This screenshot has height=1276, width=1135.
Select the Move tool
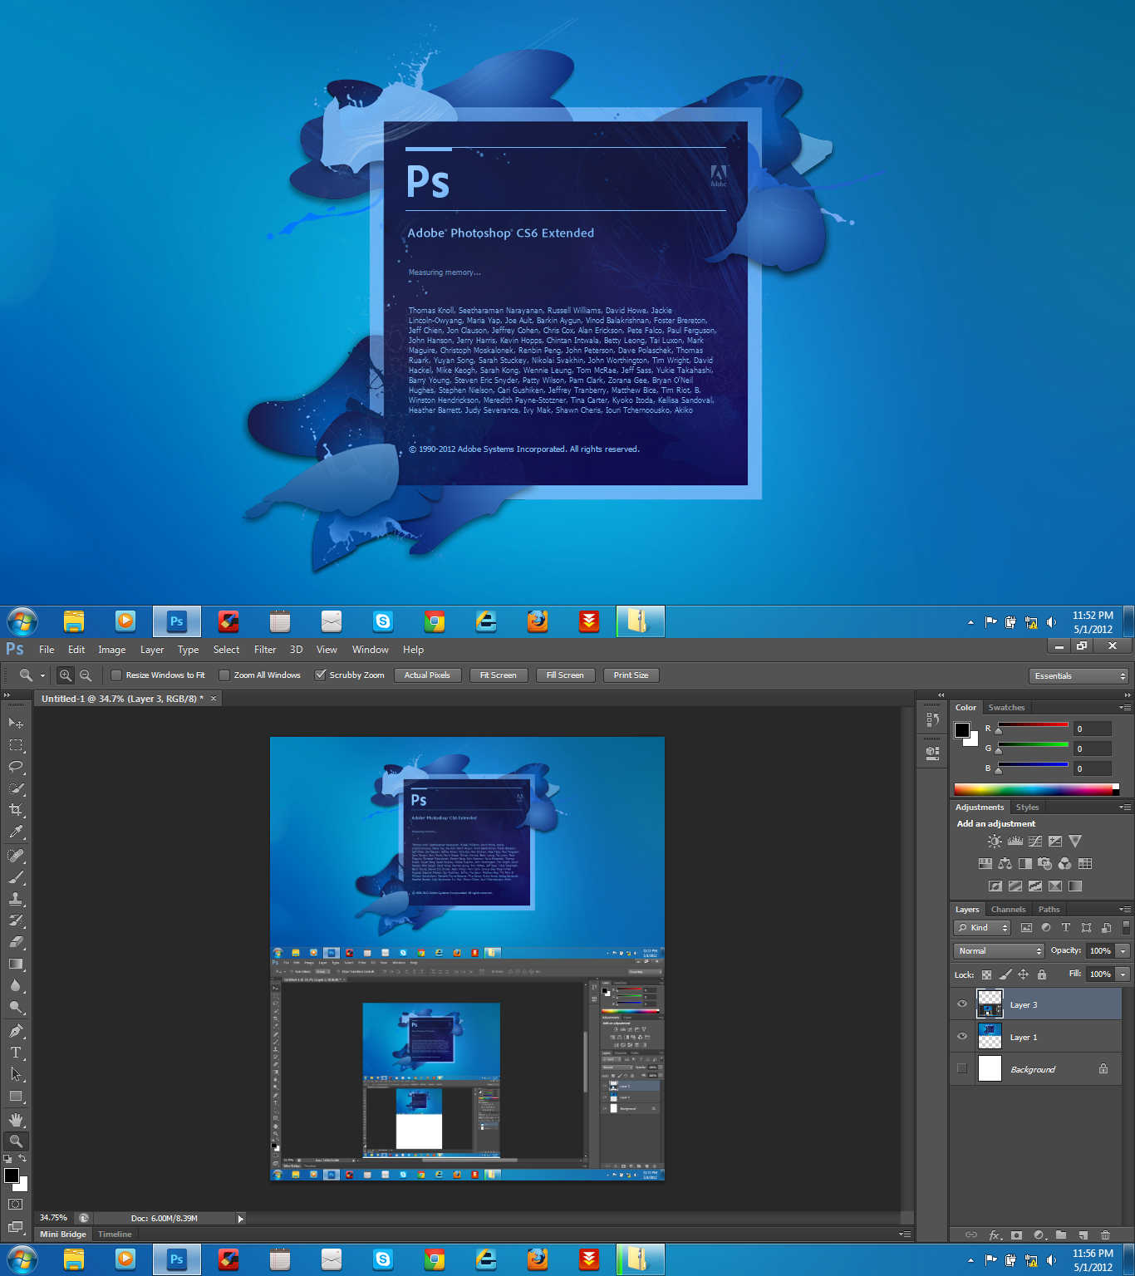tap(15, 723)
